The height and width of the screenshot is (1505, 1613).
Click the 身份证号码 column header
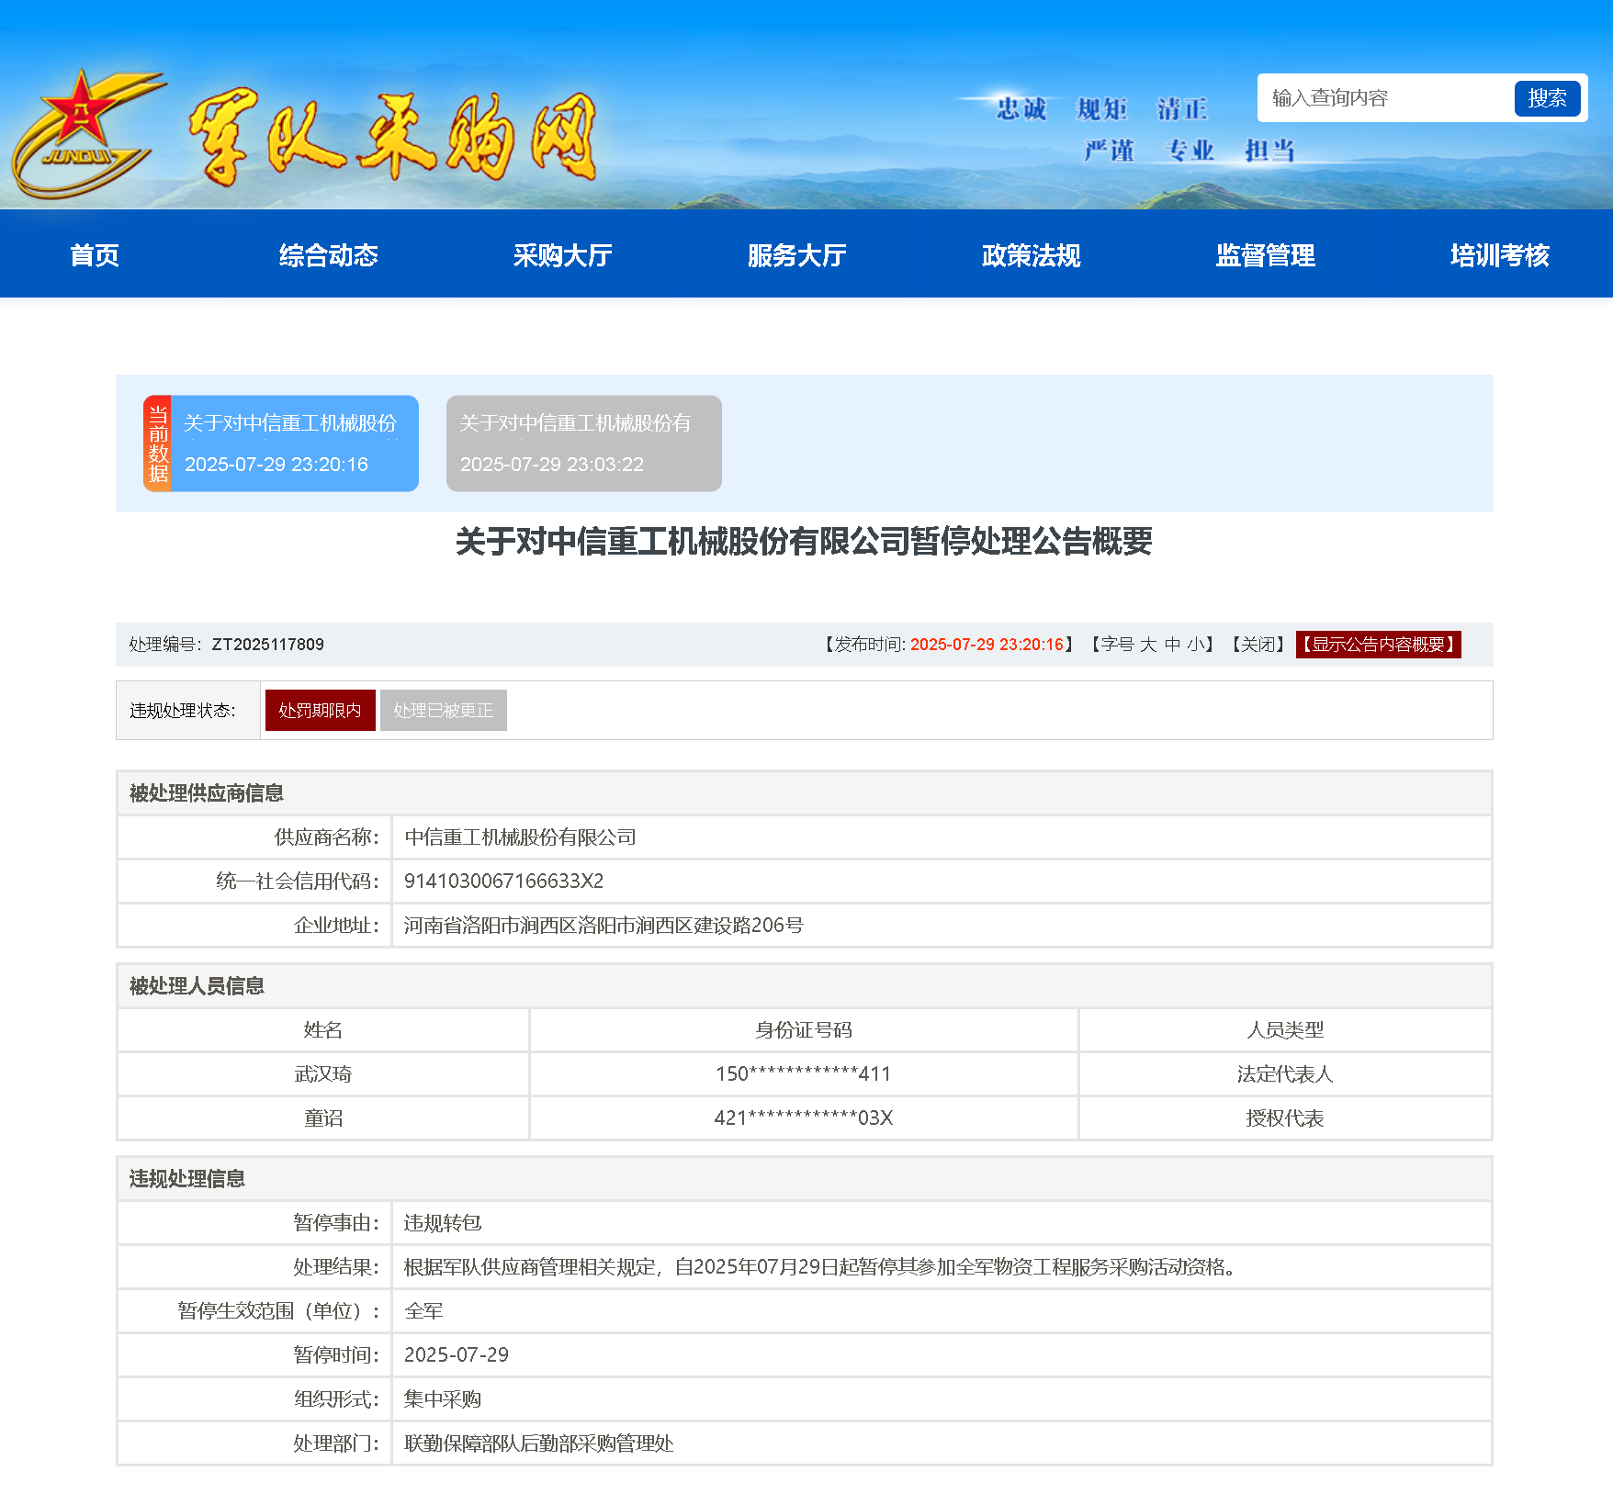point(804,1029)
